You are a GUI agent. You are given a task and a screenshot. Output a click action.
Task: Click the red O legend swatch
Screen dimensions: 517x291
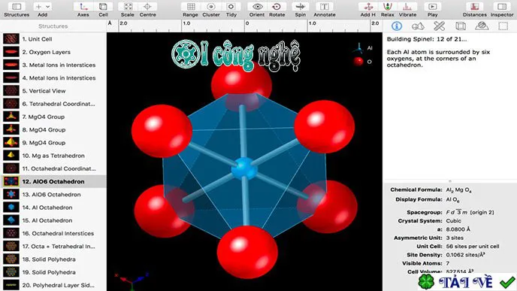coord(358,62)
